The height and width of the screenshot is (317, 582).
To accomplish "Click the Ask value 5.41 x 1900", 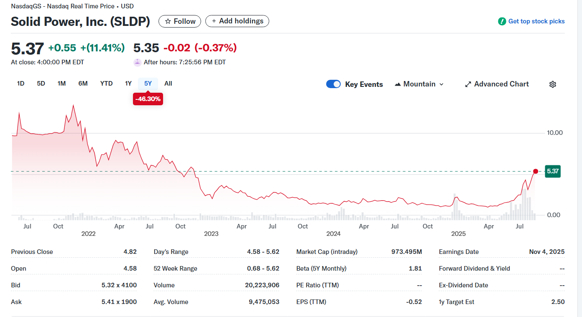I will [119, 302].
